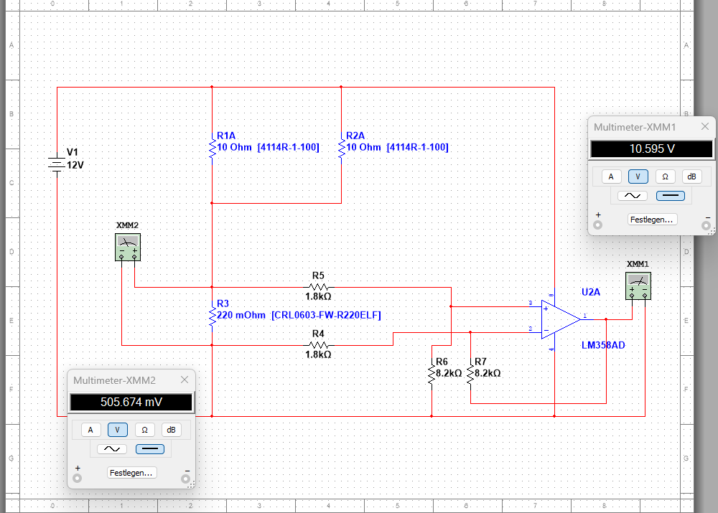Select the V1 12V battery symbol
The height and width of the screenshot is (513, 718).
56,164
